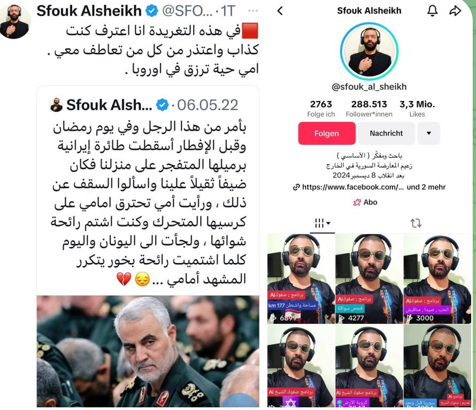This screenshot has height=410, width=476.
Task: Tap the back arrow in TikTok profile
Action: pos(280,11)
